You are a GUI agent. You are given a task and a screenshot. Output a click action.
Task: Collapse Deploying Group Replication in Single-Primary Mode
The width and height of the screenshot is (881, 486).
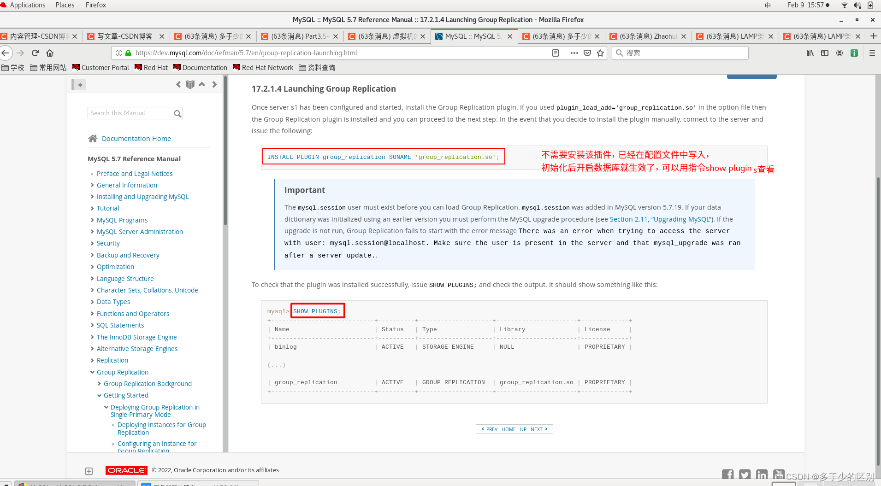click(x=106, y=407)
